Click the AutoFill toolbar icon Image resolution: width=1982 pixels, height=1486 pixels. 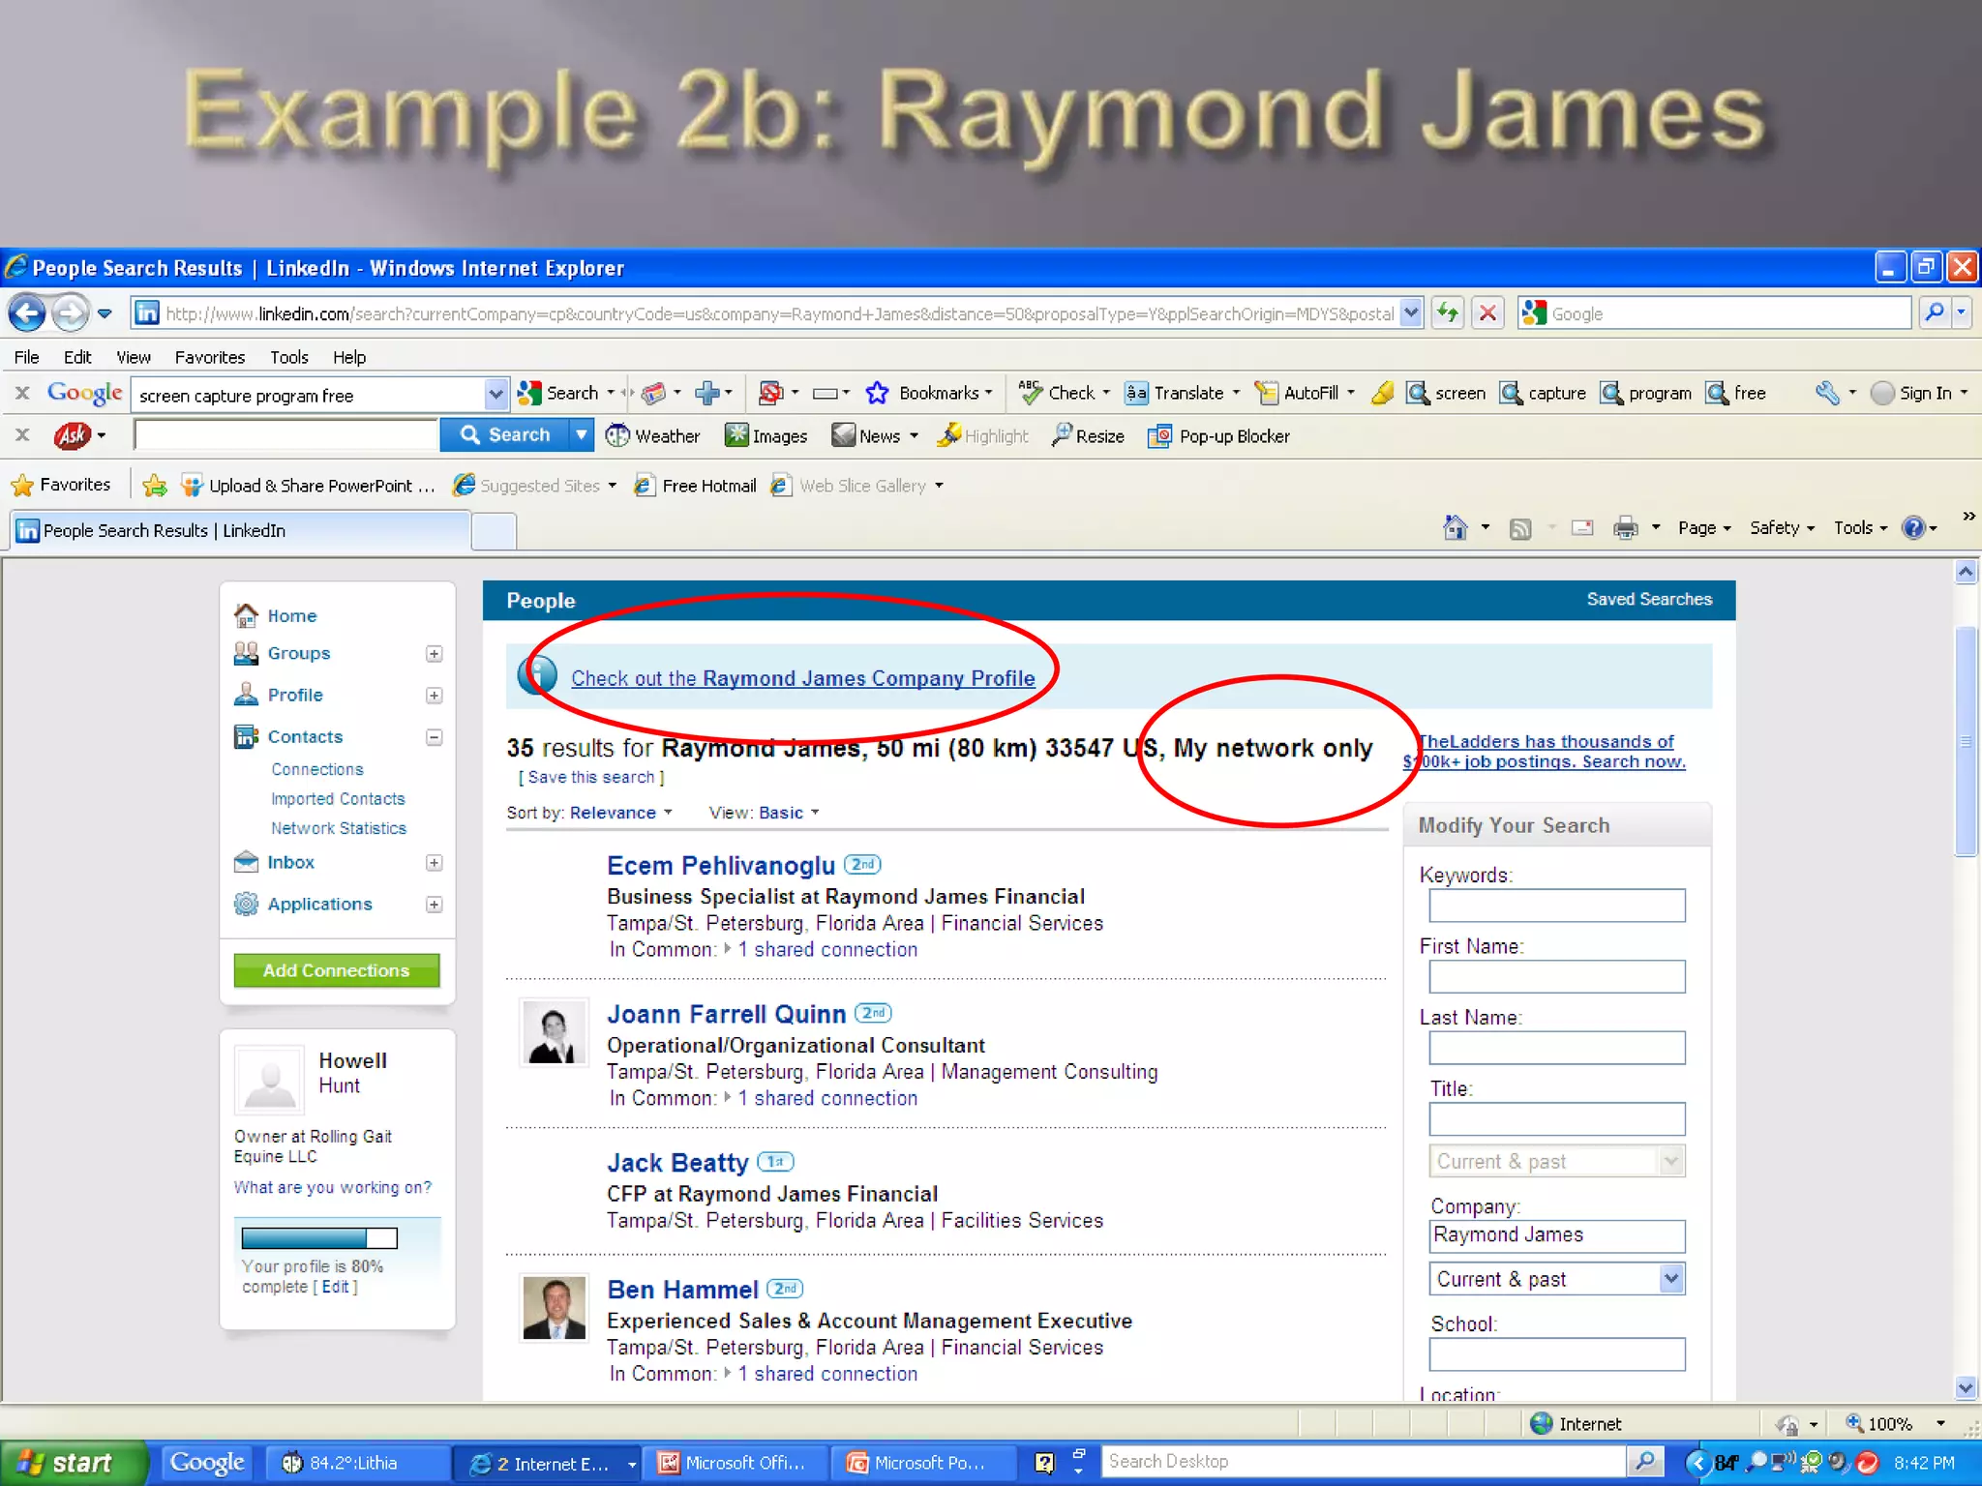click(1266, 393)
